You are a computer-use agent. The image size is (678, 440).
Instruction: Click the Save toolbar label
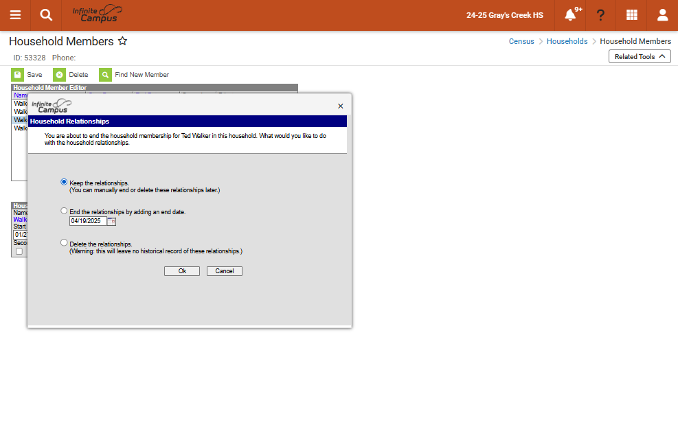34,75
